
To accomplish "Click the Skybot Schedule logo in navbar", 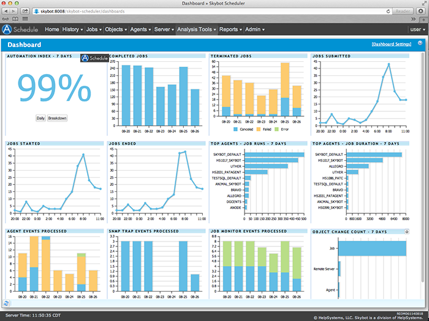I will point(20,29).
